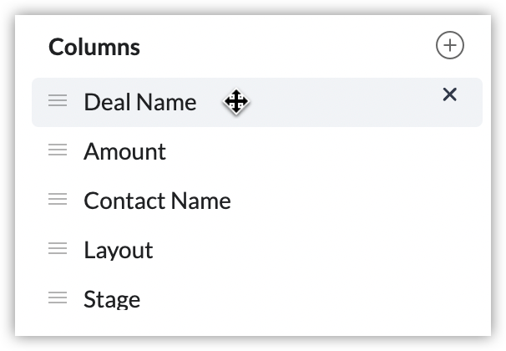
Task: Grab the Amount row reorder handle
Action: tap(58, 150)
